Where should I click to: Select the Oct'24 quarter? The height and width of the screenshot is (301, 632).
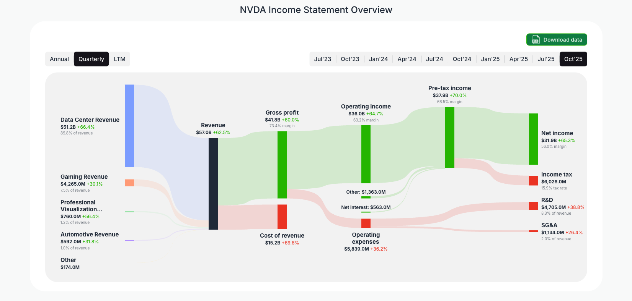click(462, 59)
